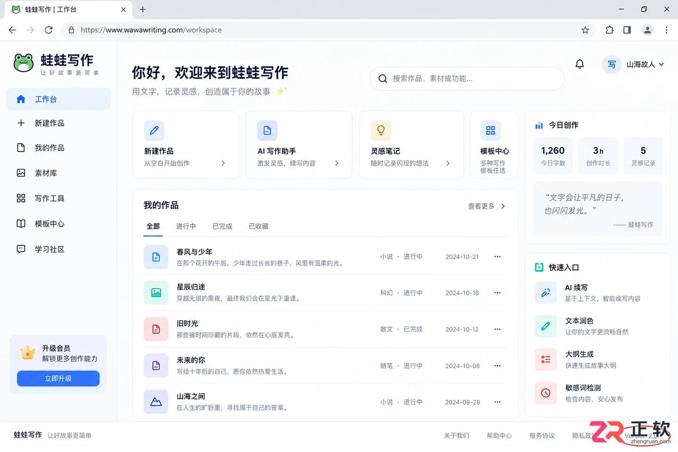
Task: Open browser extensions puzzle icon
Action: tap(610, 30)
